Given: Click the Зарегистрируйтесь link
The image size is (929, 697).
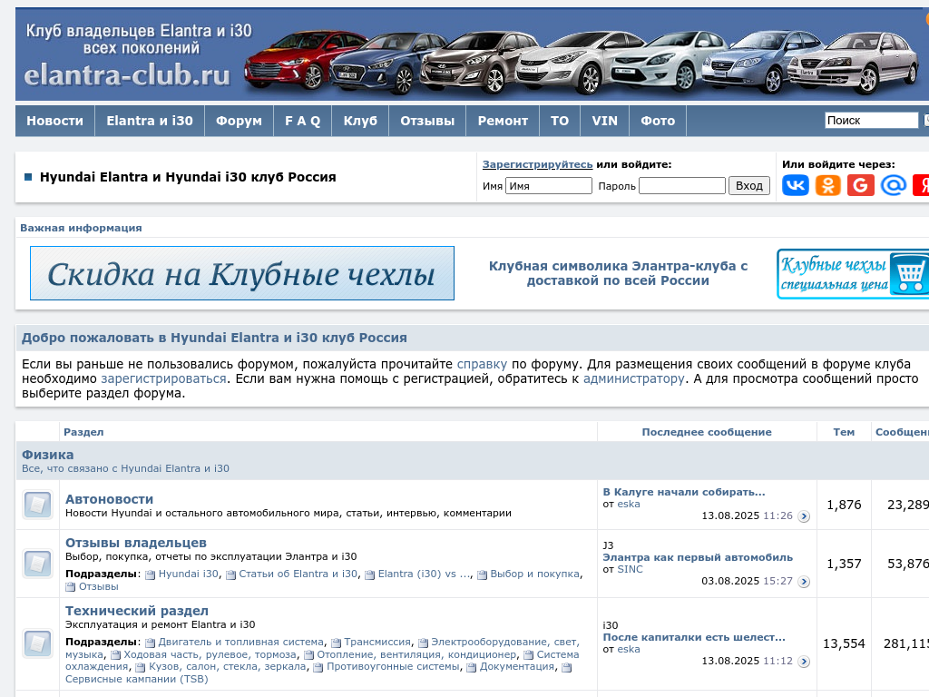Looking at the screenshot, I should click(x=537, y=164).
